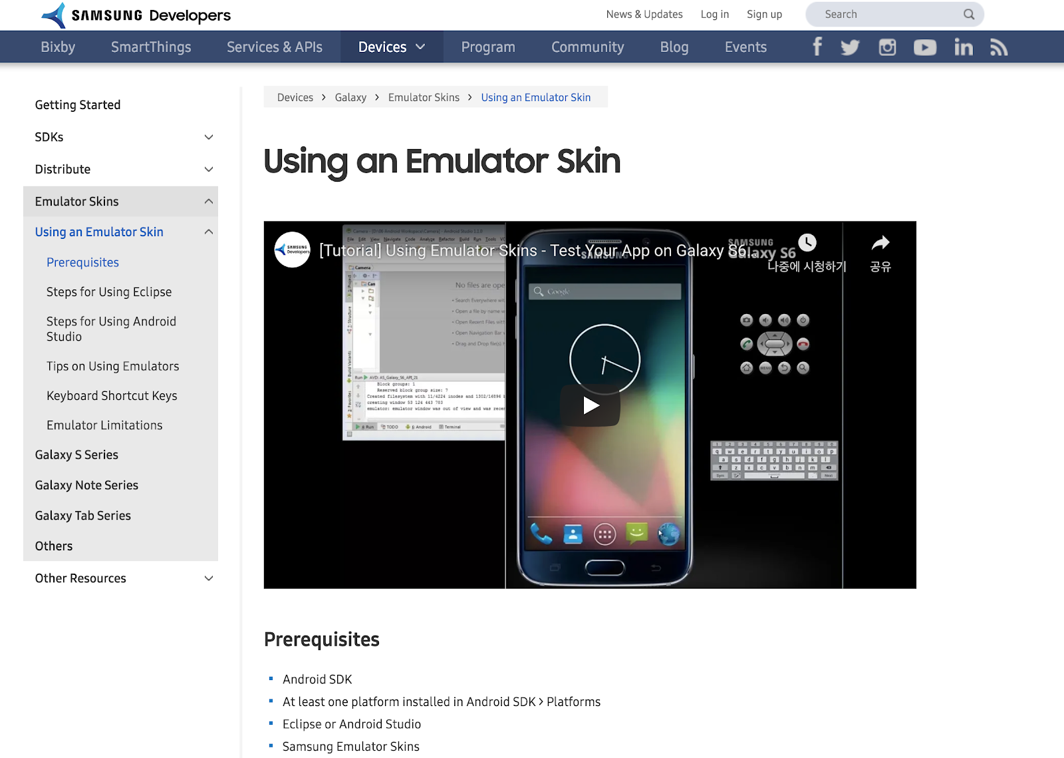Open the Samsung Developers home logo

pos(136,15)
